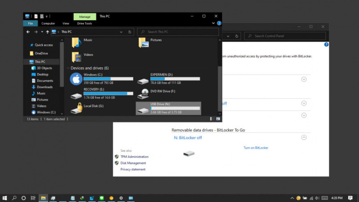Click the Turn on BitLocker link
The width and height of the screenshot is (359, 202).
point(256,148)
